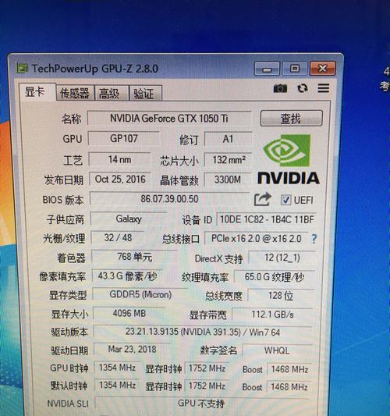390x416 pixels.
Task: Switch to the 传感器 tab
Action: tap(75, 94)
